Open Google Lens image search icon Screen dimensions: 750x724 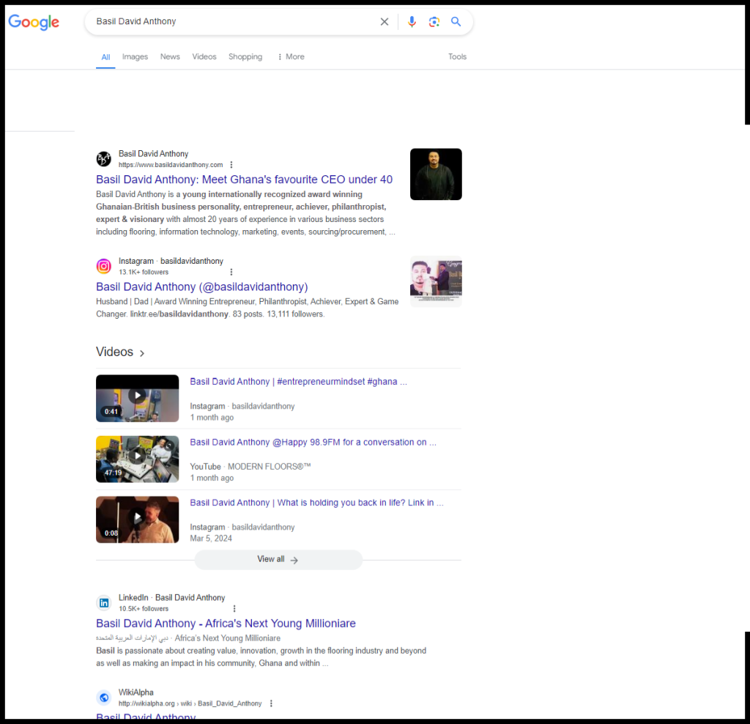click(x=434, y=21)
